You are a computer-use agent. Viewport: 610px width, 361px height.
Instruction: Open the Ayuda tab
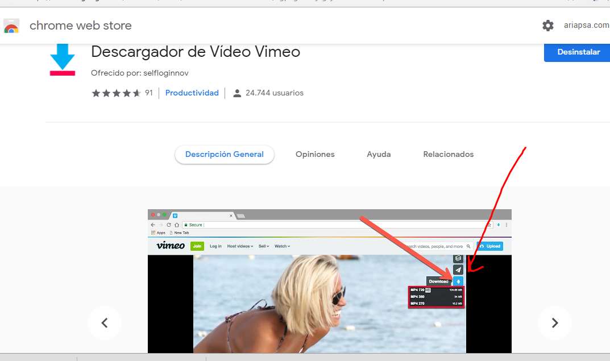379,155
